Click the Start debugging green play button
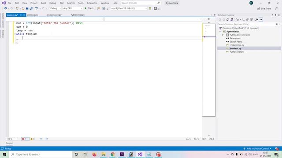Viewport: 282px width, 158px height. coord(85,8)
